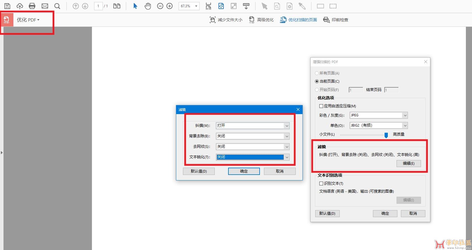Viewport: 472px width, 250px height.
Task: Click the zoom in plus icon
Action: [x=170, y=6]
